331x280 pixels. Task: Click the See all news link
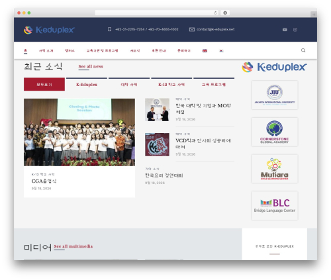click(x=91, y=66)
